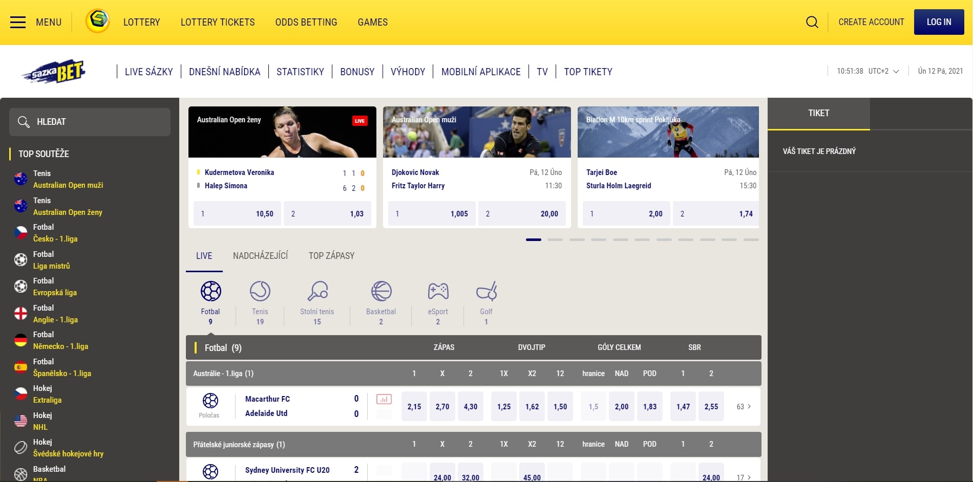This screenshot has width=973, height=482.
Task: Click the LOG IN button
Action: coord(939,22)
